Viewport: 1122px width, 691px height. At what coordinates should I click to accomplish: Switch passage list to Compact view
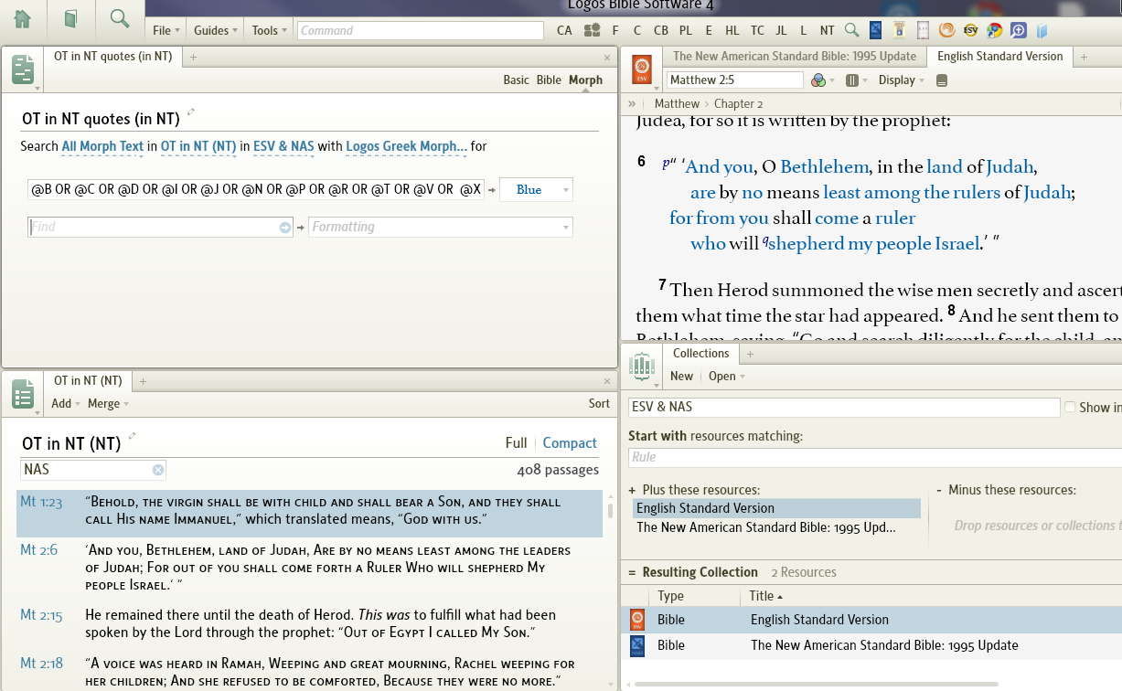pos(569,443)
